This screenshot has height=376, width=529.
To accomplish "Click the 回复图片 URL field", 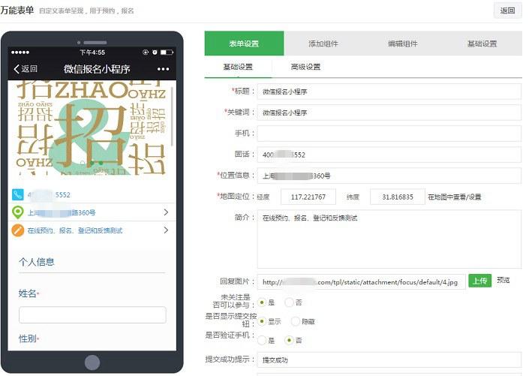I will pyautogui.click(x=362, y=282).
